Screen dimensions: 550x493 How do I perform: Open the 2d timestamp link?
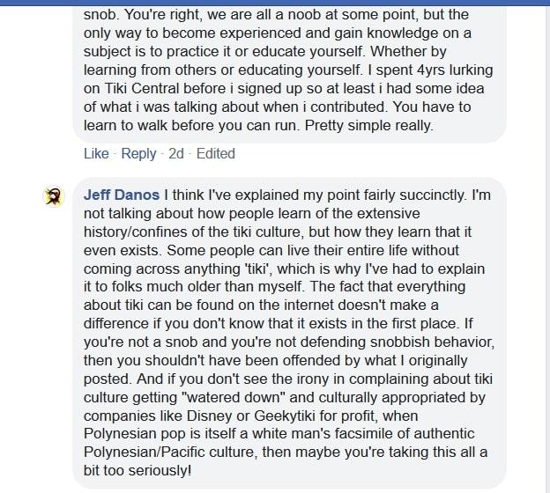tap(176, 153)
